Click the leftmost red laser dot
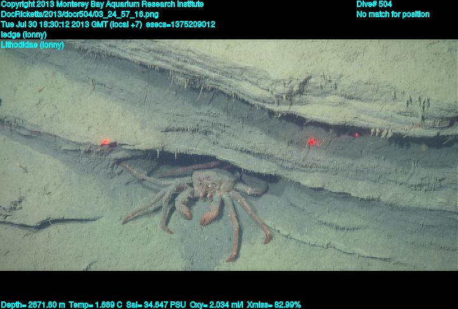Image resolution: width=458 pixels, height=309 pixels. [105, 142]
